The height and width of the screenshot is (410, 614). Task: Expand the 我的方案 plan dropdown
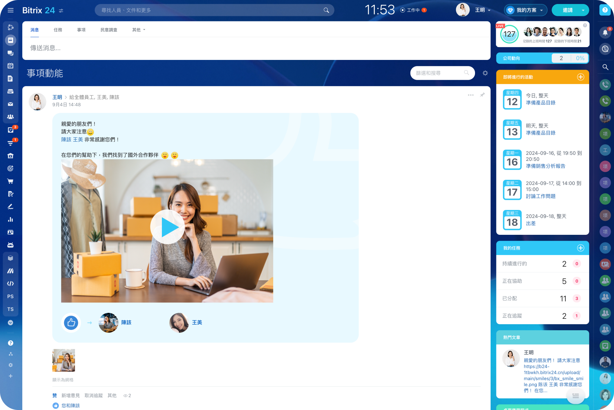coord(526,10)
